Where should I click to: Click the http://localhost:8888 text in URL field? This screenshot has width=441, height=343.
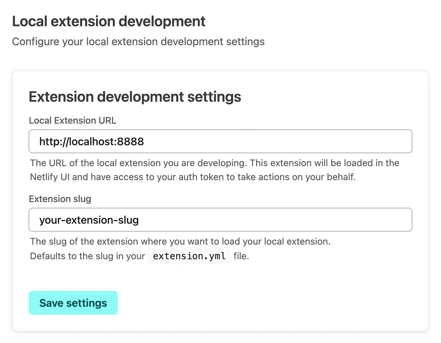91,142
